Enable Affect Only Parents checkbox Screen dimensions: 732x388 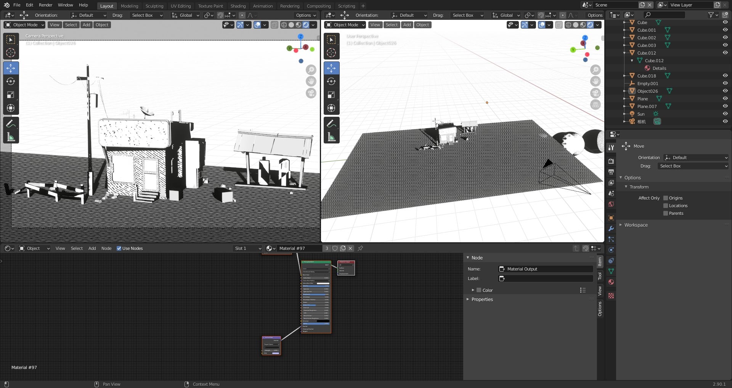pos(666,213)
